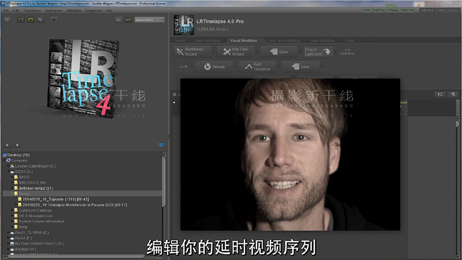
Task: Switch to the Import tab
Action: point(180,41)
